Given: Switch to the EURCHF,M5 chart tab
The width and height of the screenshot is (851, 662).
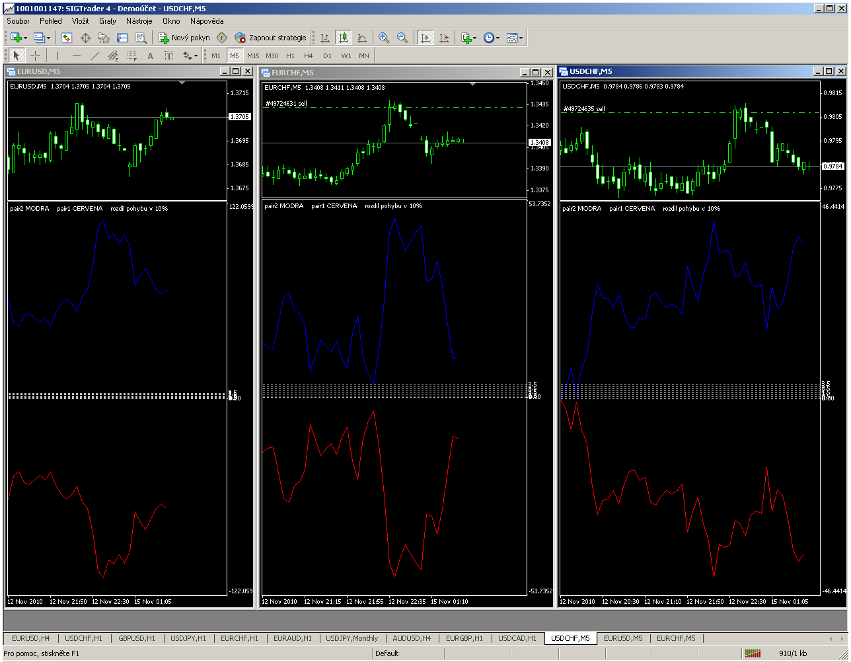Looking at the screenshot, I should point(676,638).
